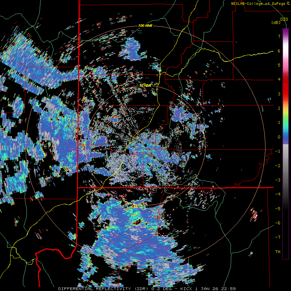Click the 1 value on color scale
Viewport: 291px width, 291px height.
click(x=279, y=123)
